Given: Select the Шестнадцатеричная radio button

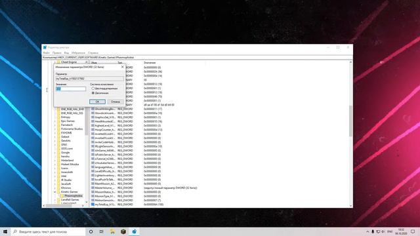Looking at the screenshot, I should click(x=93, y=88).
